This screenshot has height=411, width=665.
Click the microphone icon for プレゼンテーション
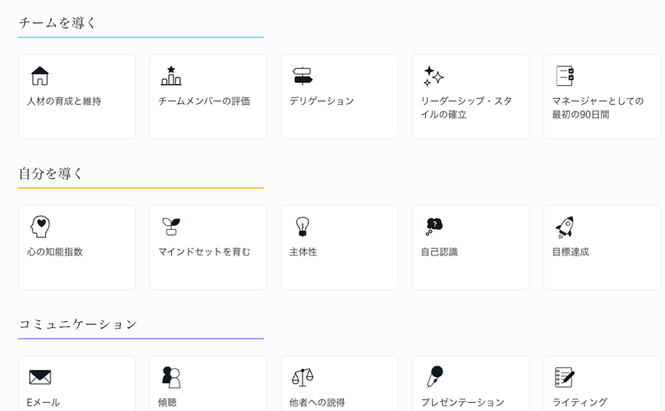434,377
